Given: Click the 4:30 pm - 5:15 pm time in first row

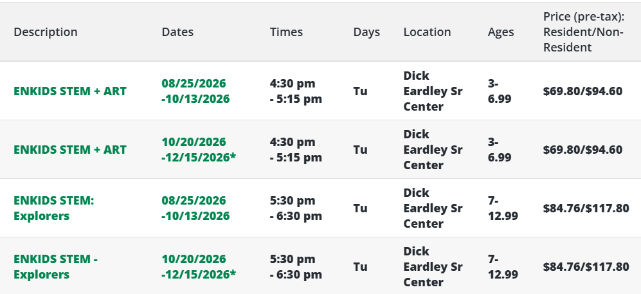Looking at the screenshot, I should coord(296,91).
